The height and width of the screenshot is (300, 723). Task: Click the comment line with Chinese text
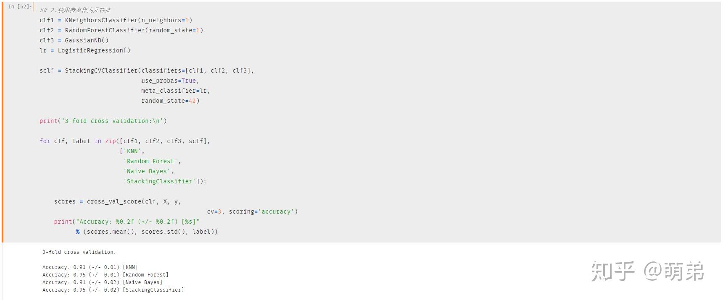(75, 10)
